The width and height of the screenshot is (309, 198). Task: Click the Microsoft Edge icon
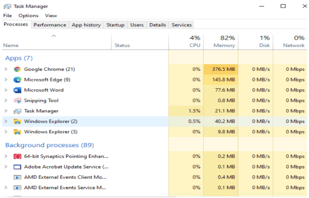(17, 80)
